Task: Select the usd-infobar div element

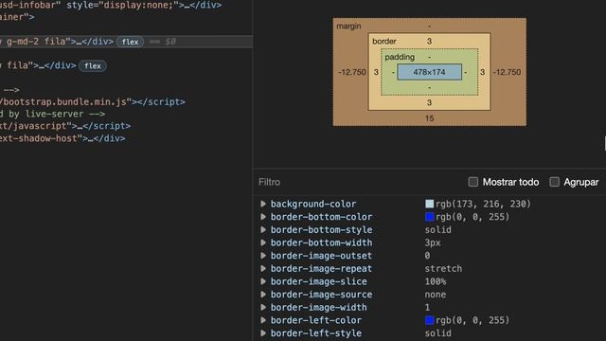Action: tap(111, 6)
